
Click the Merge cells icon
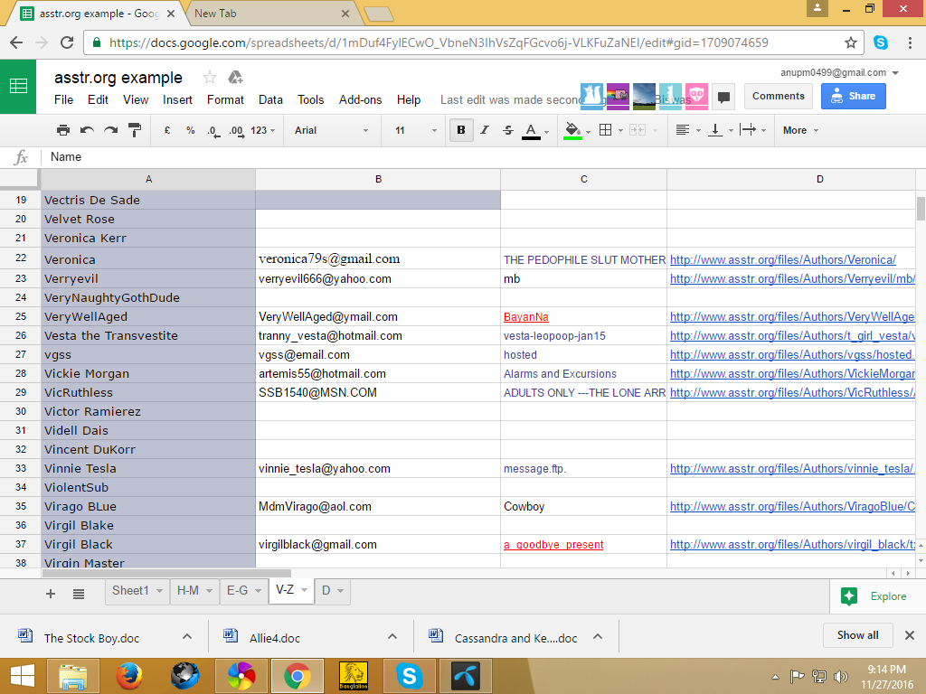point(638,130)
